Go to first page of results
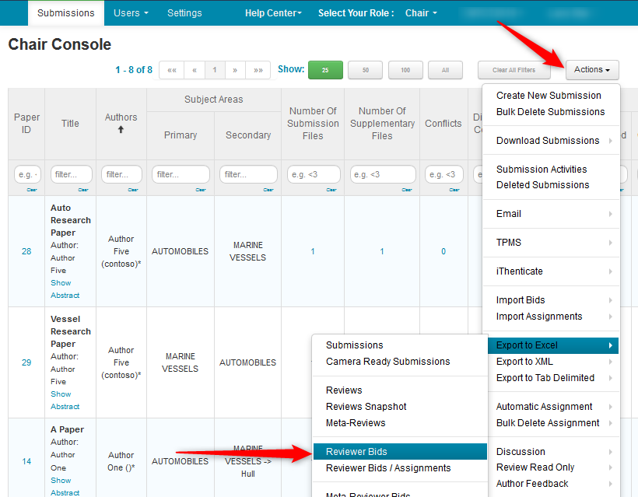This screenshot has height=497, width=638. coord(171,70)
